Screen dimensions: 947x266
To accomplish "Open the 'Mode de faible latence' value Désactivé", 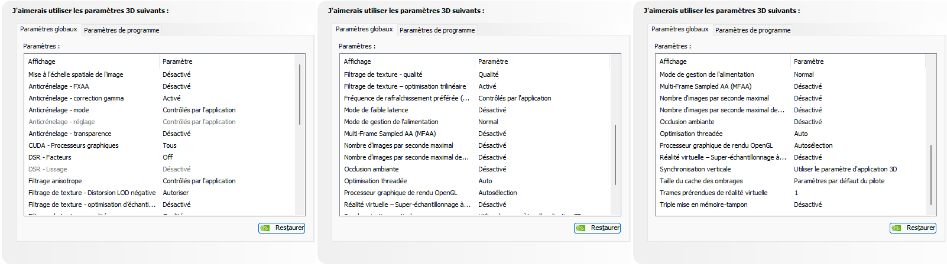I will [492, 110].
